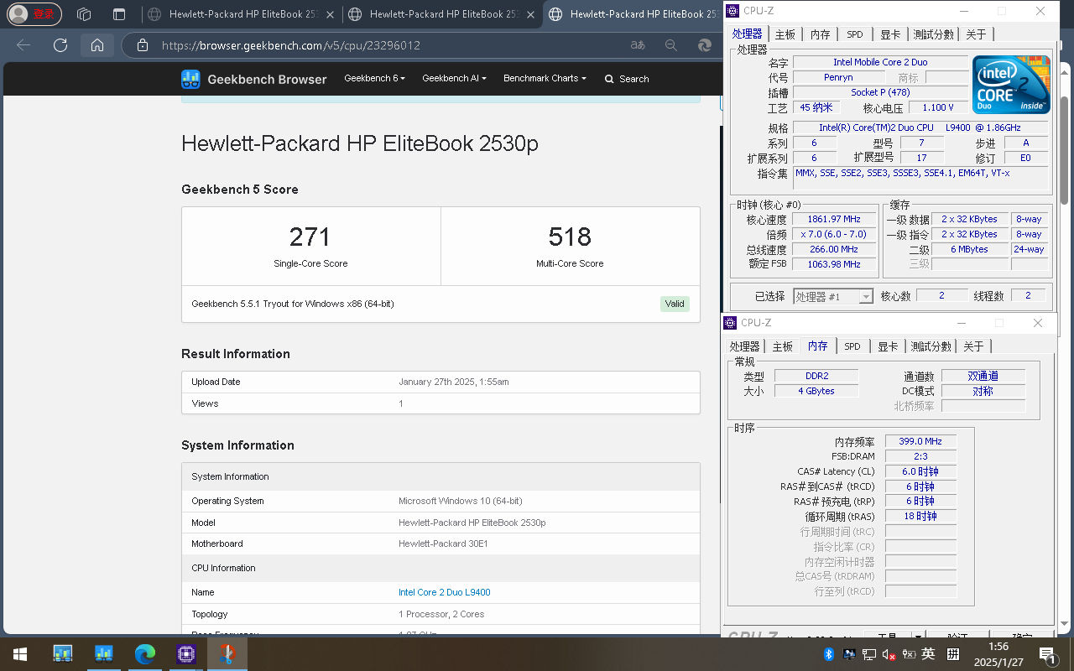Image resolution: width=1074 pixels, height=671 pixels.
Task: Click the Intel Core 2 Duo logo
Action: [1011, 85]
